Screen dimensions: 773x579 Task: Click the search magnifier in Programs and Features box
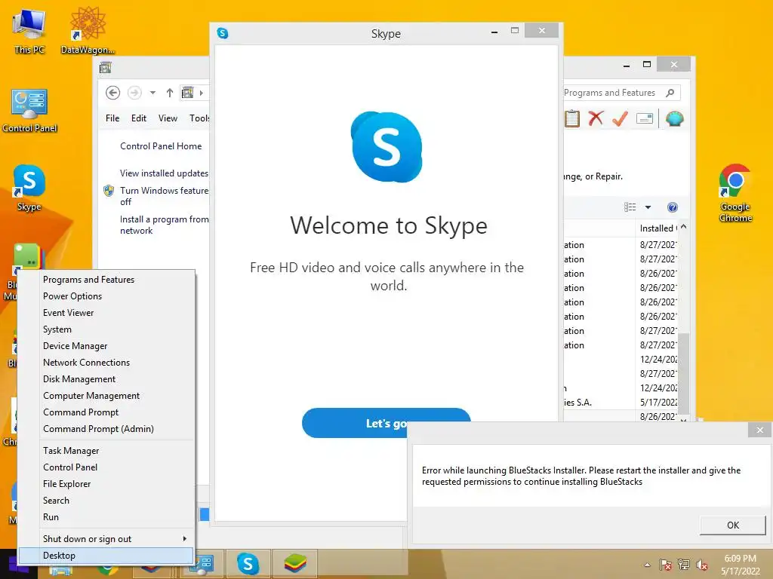(670, 93)
